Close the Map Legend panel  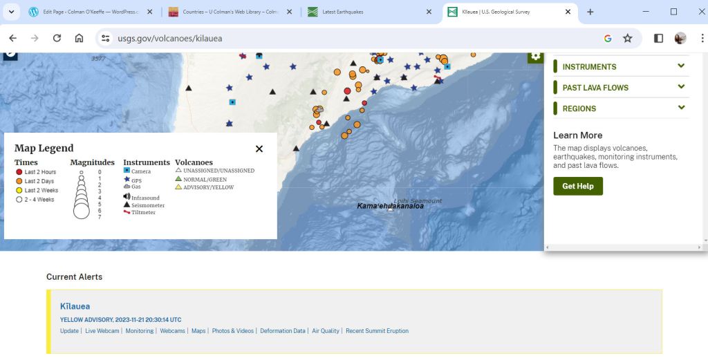click(259, 149)
